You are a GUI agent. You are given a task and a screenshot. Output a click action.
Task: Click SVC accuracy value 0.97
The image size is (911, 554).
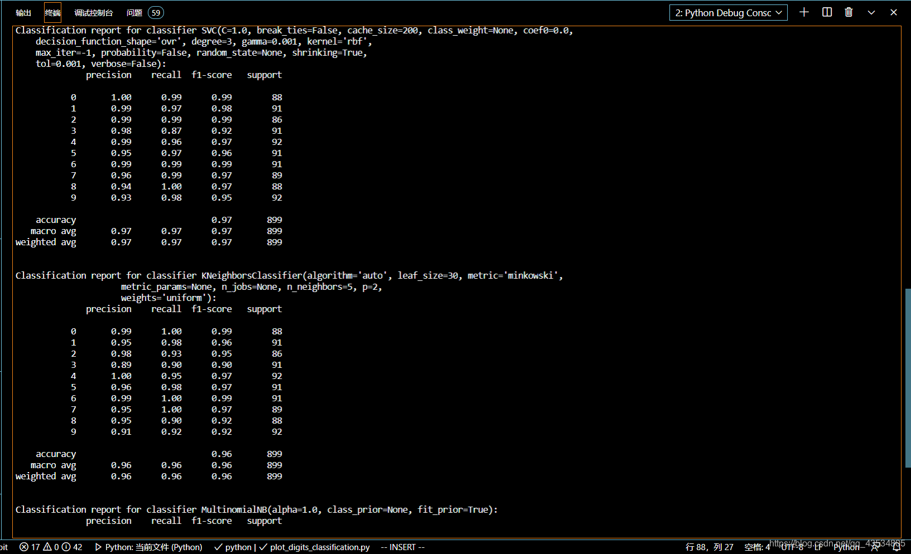[221, 220]
